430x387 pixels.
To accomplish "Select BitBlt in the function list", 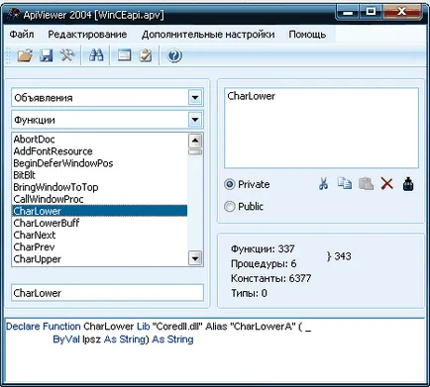I will tap(99, 175).
